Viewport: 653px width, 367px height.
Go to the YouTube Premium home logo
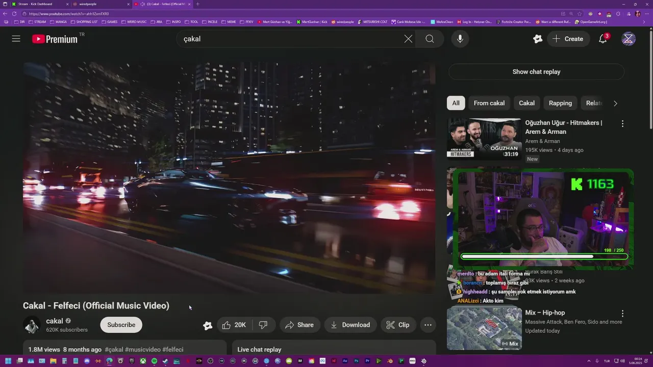pyautogui.click(x=55, y=39)
